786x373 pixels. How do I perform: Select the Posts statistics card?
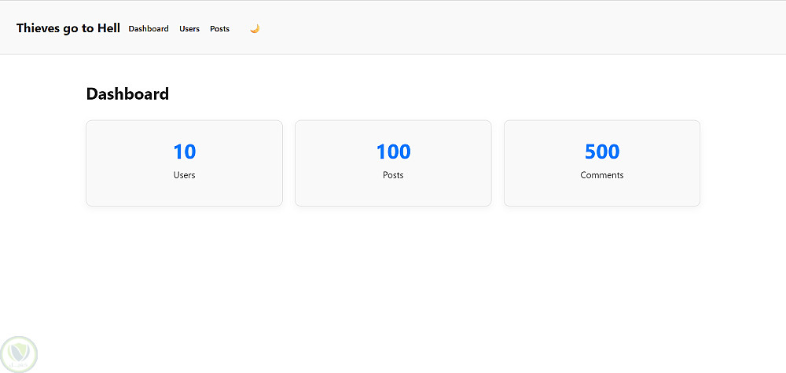[x=393, y=192]
